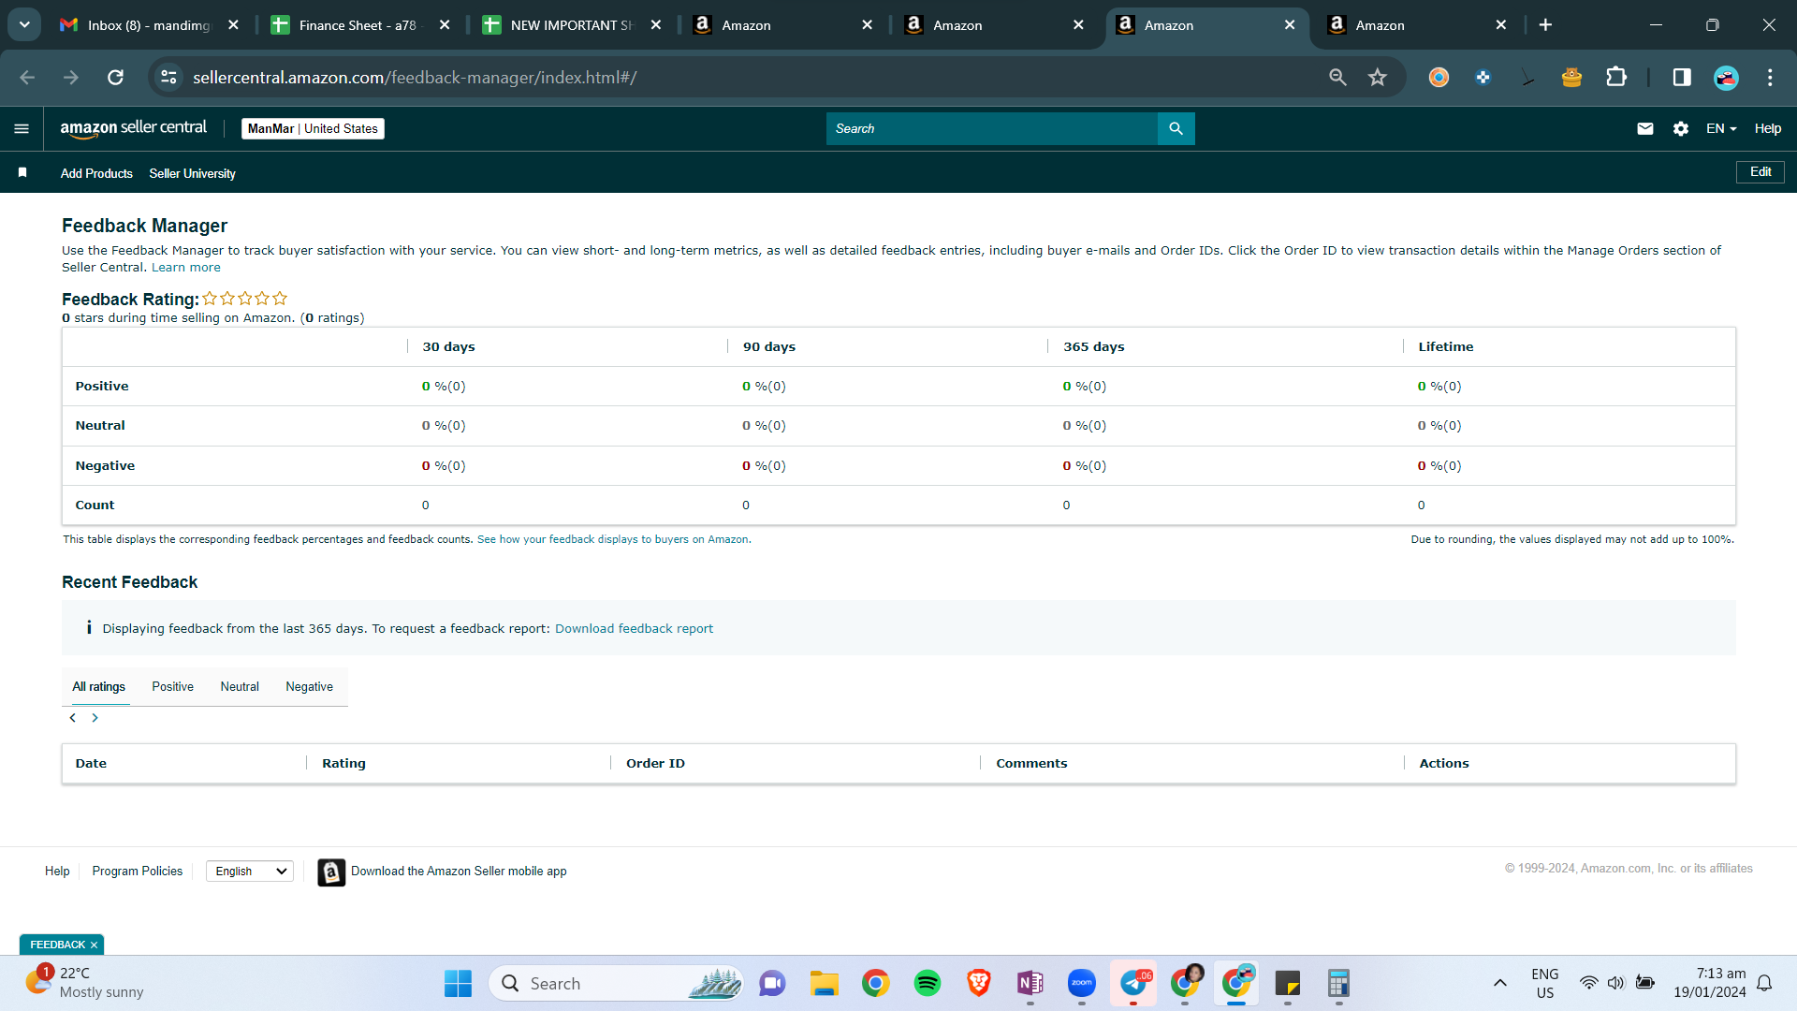The height and width of the screenshot is (1011, 1797).
Task: Open the weather widget on taskbar
Action: click(x=84, y=983)
